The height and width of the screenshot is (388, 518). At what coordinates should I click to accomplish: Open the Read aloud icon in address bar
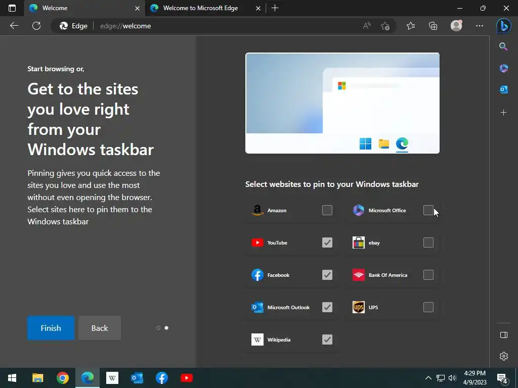[x=367, y=26]
